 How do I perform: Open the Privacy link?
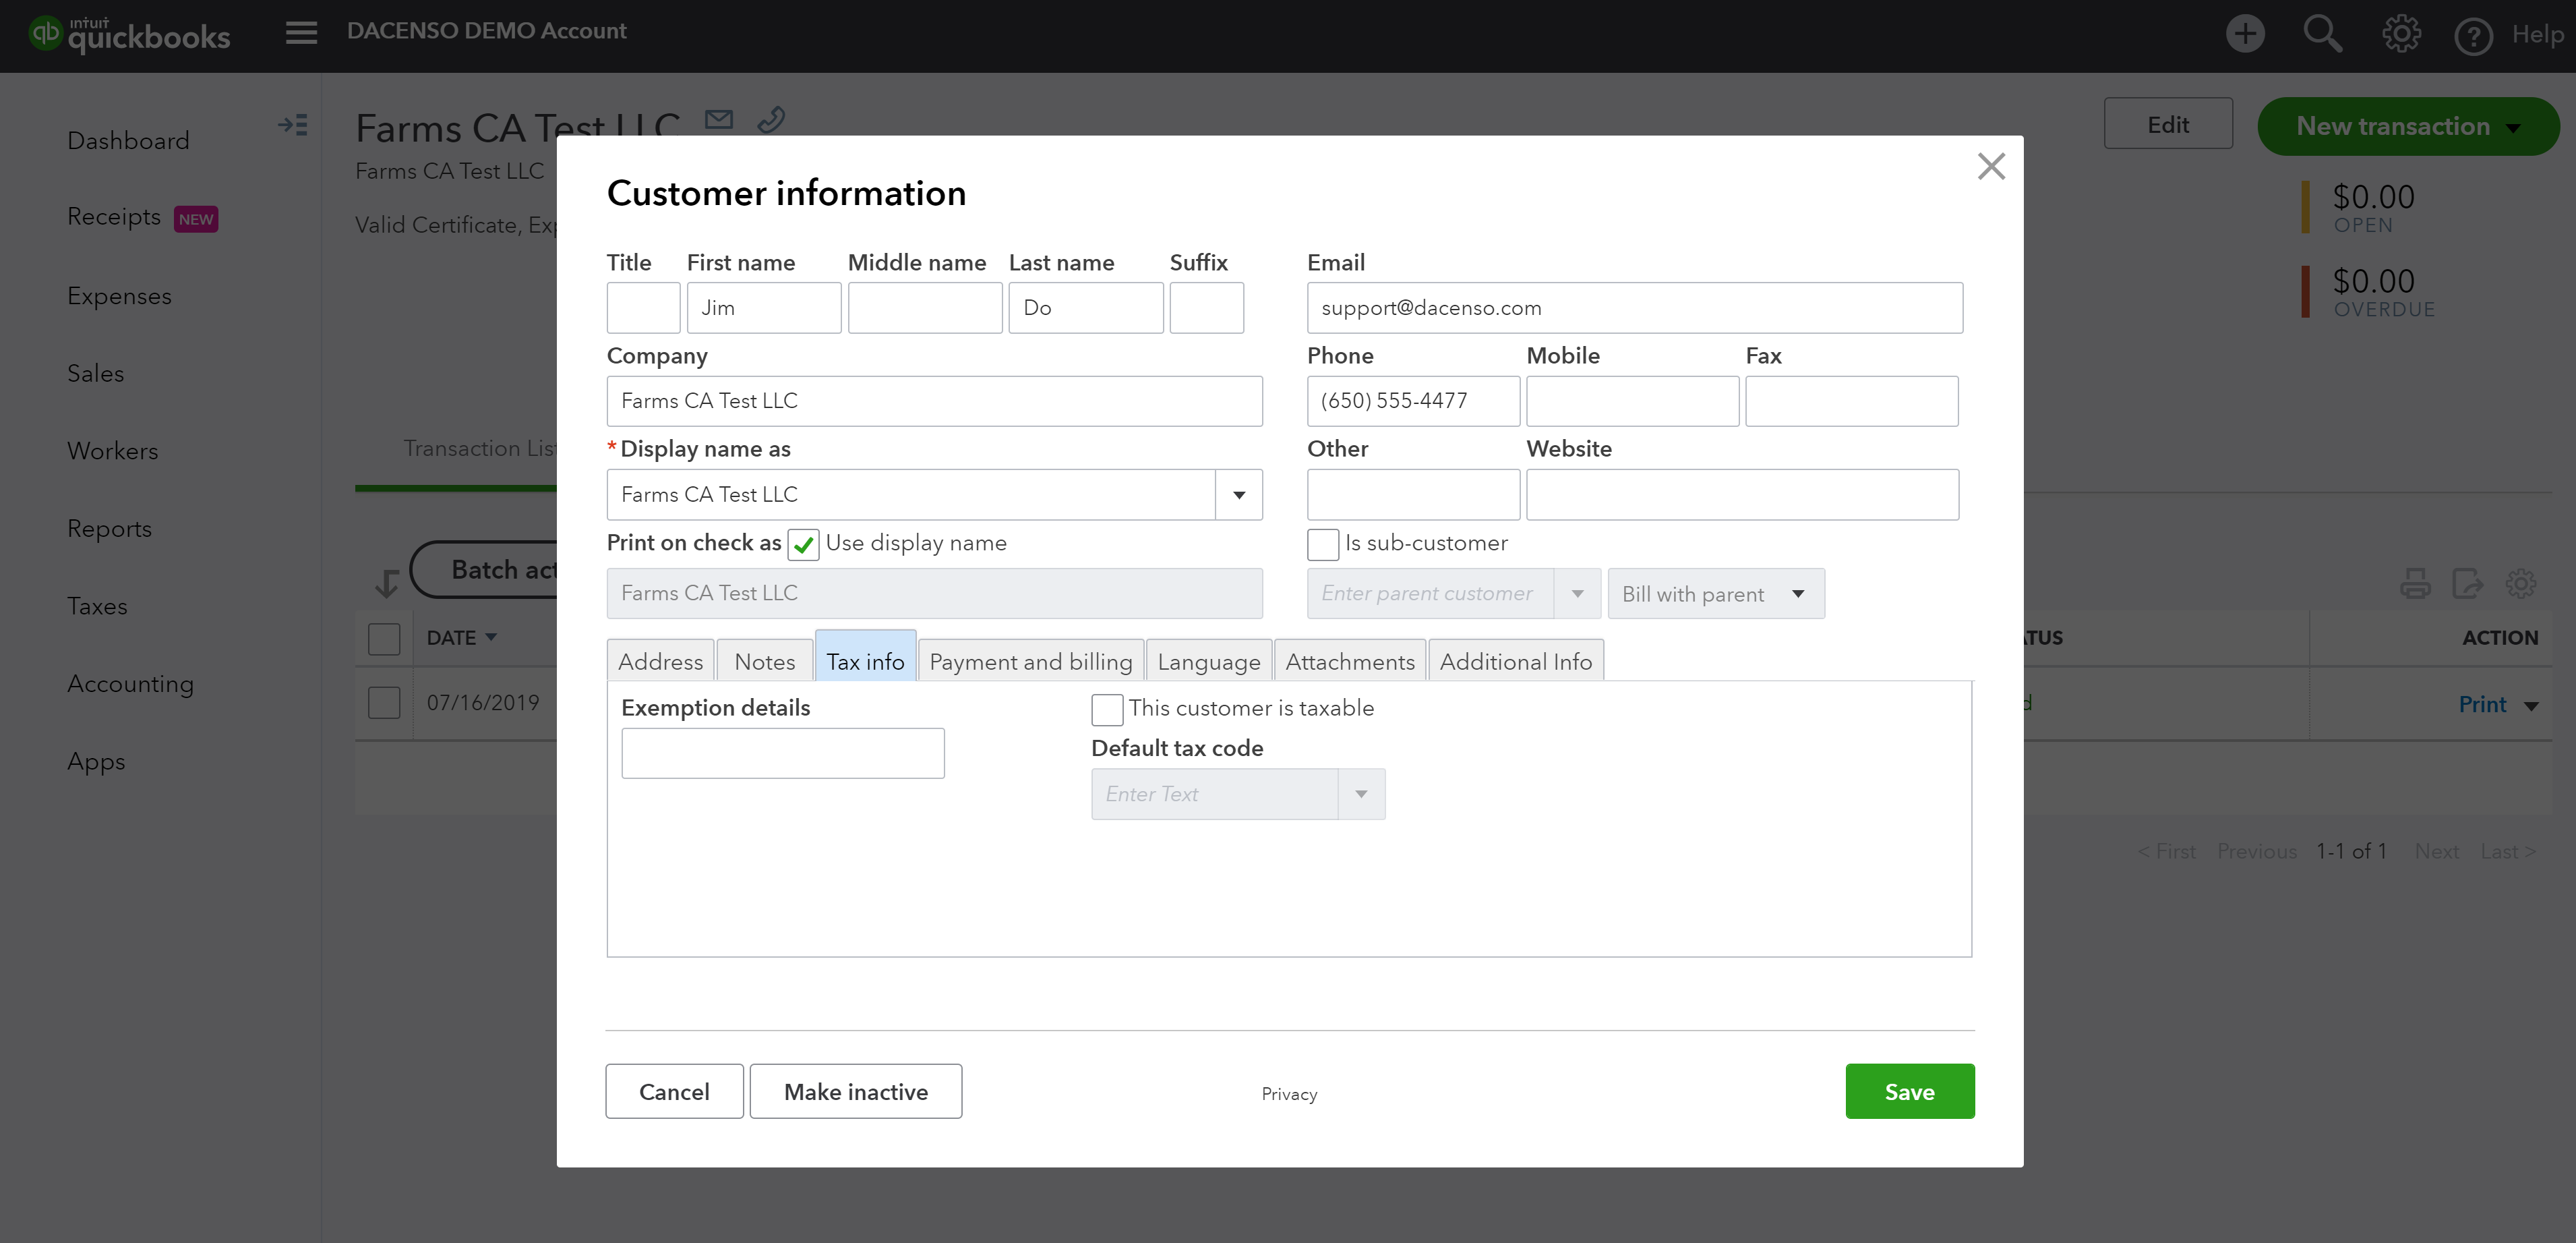pyautogui.click(x=1289, y=1094)
